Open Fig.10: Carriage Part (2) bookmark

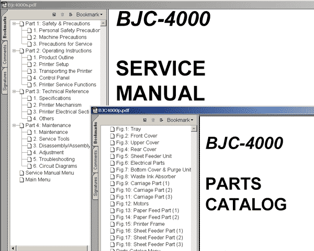coord(144,190)
